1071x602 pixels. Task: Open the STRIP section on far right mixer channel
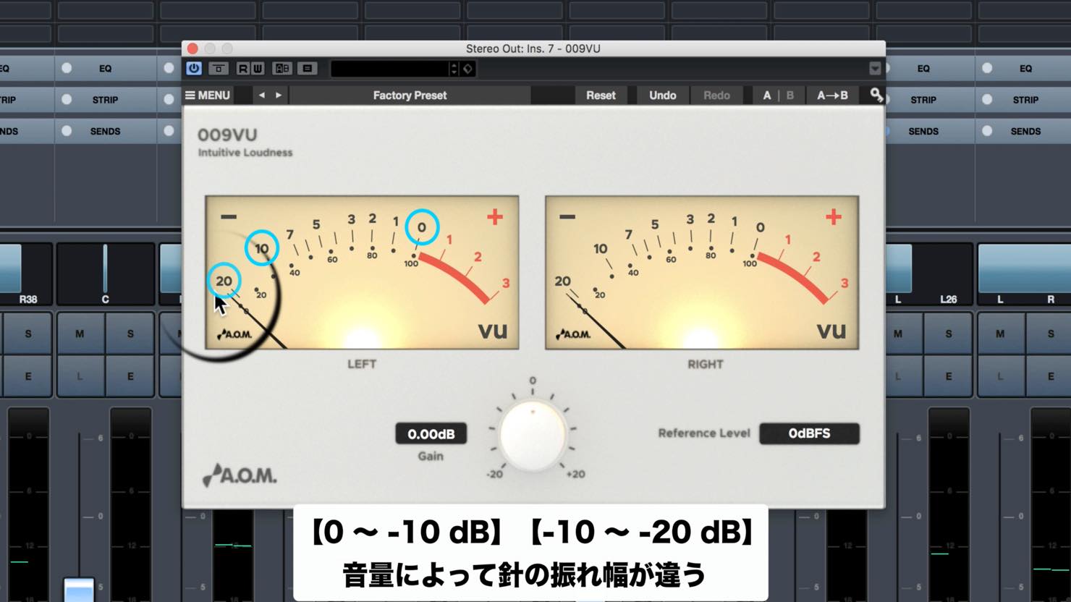point(1025,100)
